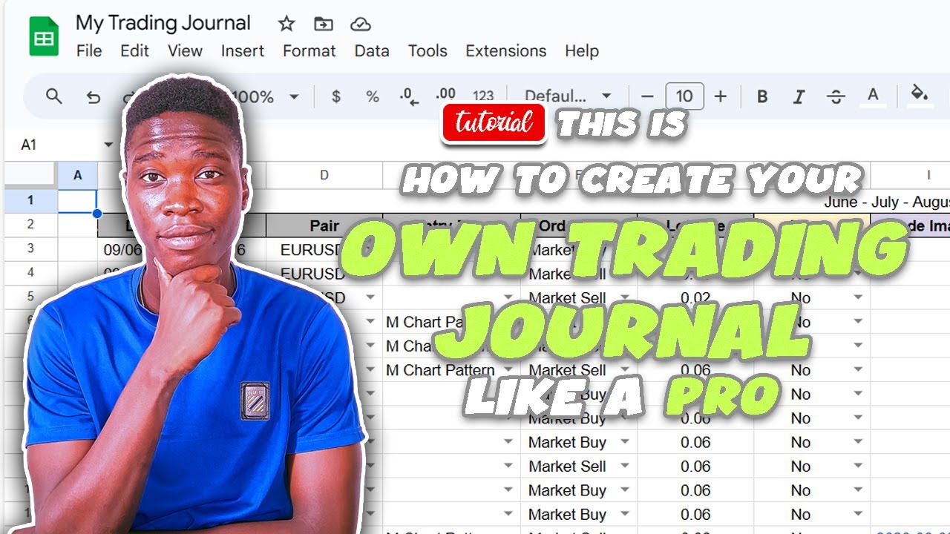
Task: Open the search menus magnifier tool
Action: [x=53, y=96]
